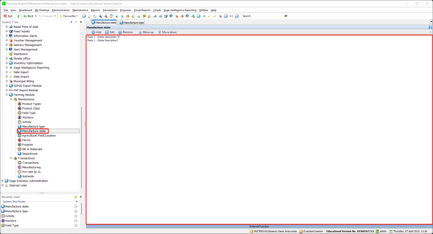Open the Favourites dropdown
The width and height of the screenshot is (433, 234).
(x=68, y=16)
